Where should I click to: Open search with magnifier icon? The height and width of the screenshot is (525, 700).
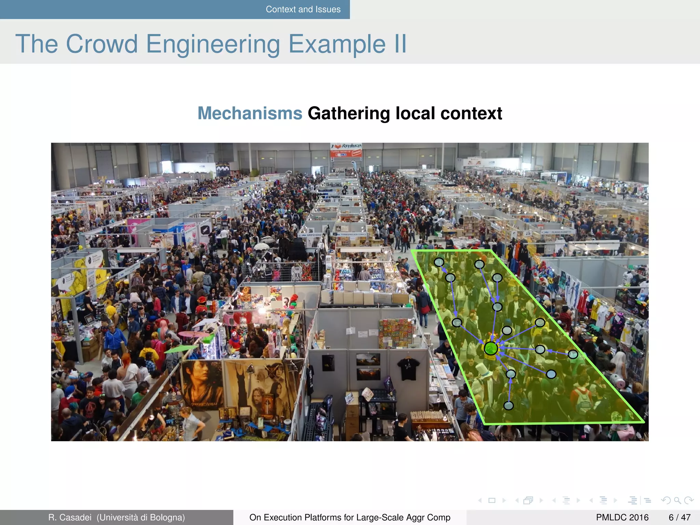tap(677, 501)
